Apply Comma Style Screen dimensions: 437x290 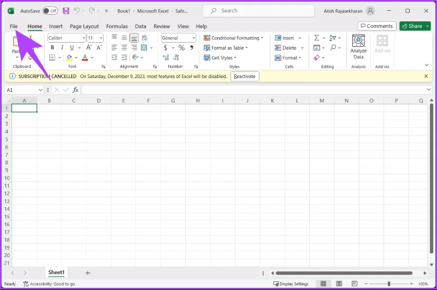point(192,48)
